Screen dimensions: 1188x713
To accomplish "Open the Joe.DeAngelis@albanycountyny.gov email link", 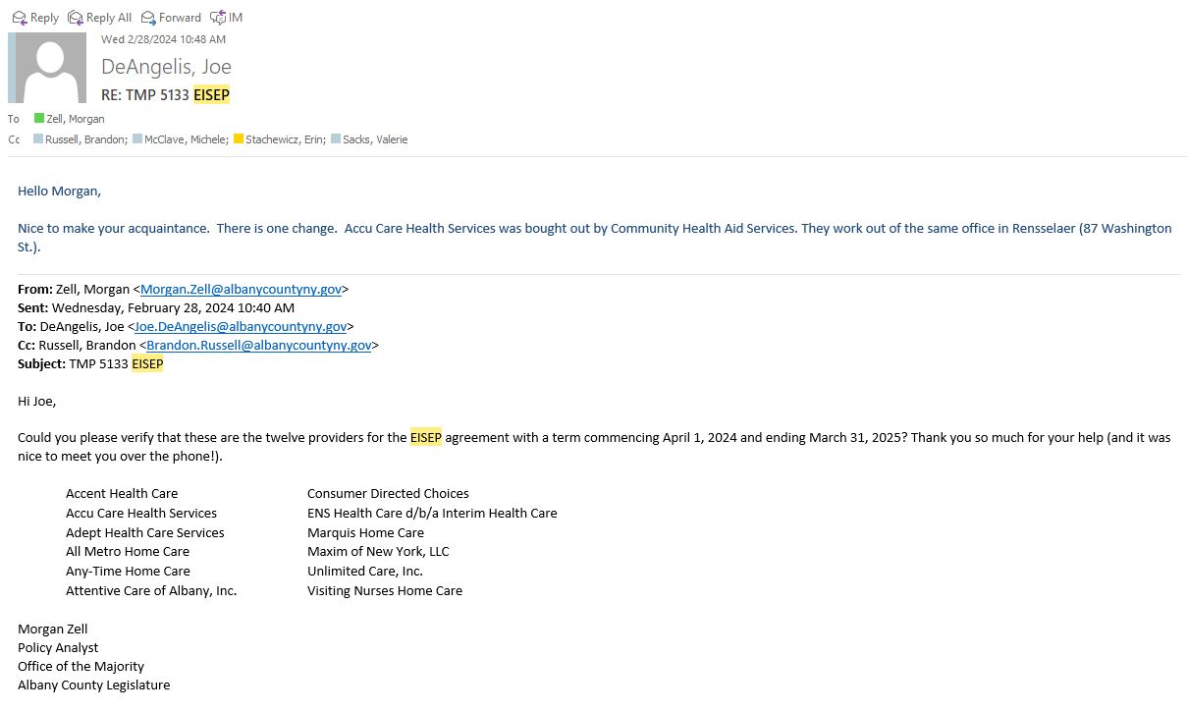I will [x=240, y=327].
